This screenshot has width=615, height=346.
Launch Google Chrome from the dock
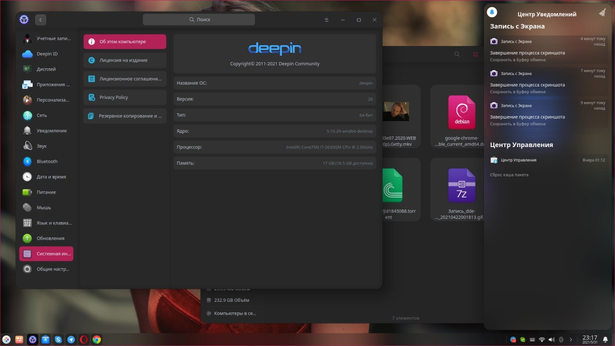coord(97,339)
